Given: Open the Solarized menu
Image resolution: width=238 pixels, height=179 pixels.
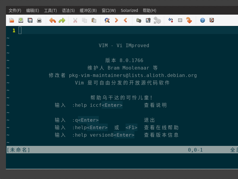Looking at the screenshot, I should [x=129, y=10].
